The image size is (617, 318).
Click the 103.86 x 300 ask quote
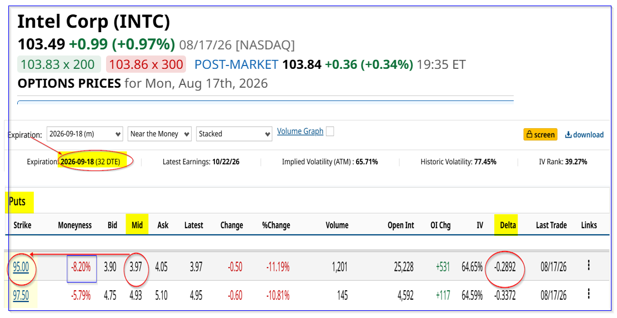[147, 64]
